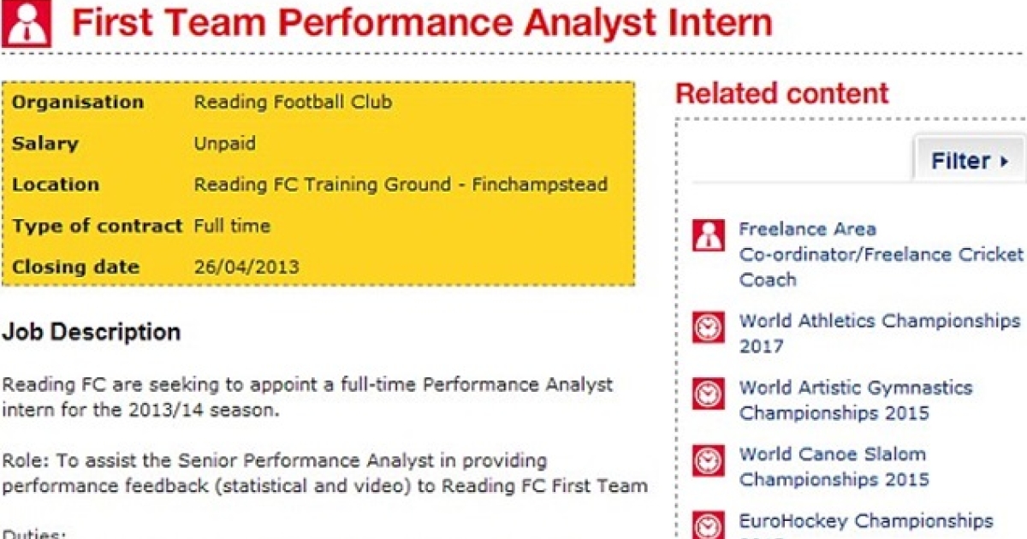Click the clock icon beside EuroHockey Championships
1027x539 pixels.
708,524
